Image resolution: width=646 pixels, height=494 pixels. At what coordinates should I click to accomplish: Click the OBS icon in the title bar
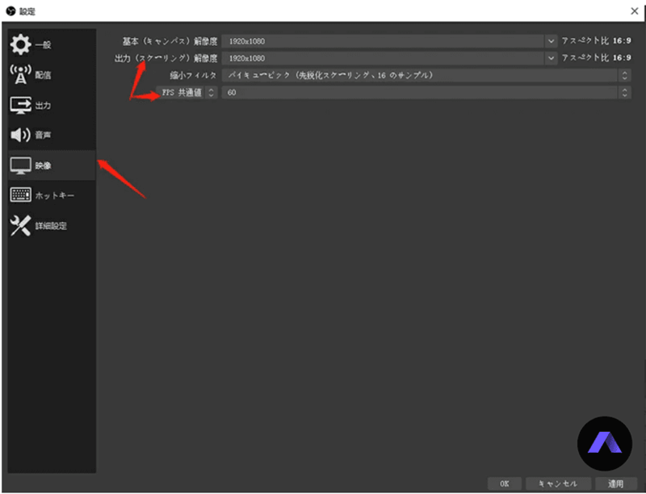pyautogui.click(x=10, y=10)
